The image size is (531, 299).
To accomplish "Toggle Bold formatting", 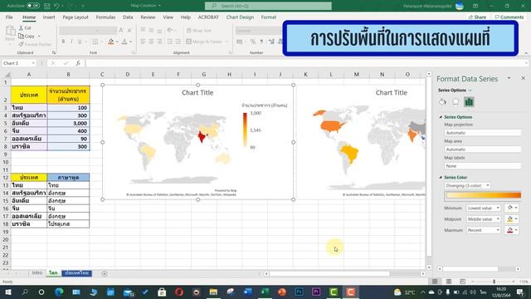I will (x=63, y=42).
